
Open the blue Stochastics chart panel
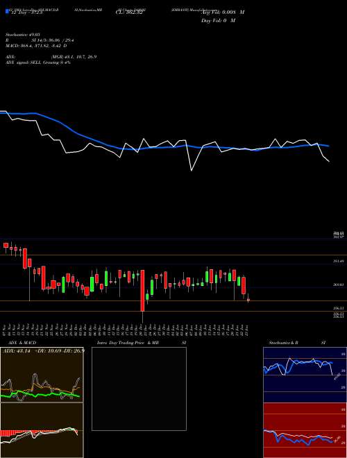[305, 375]
